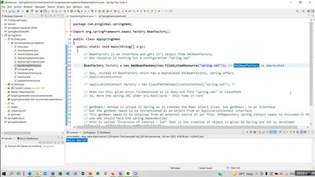
Task: Click the Save All toolbar icon
Action: click(13, 11)
